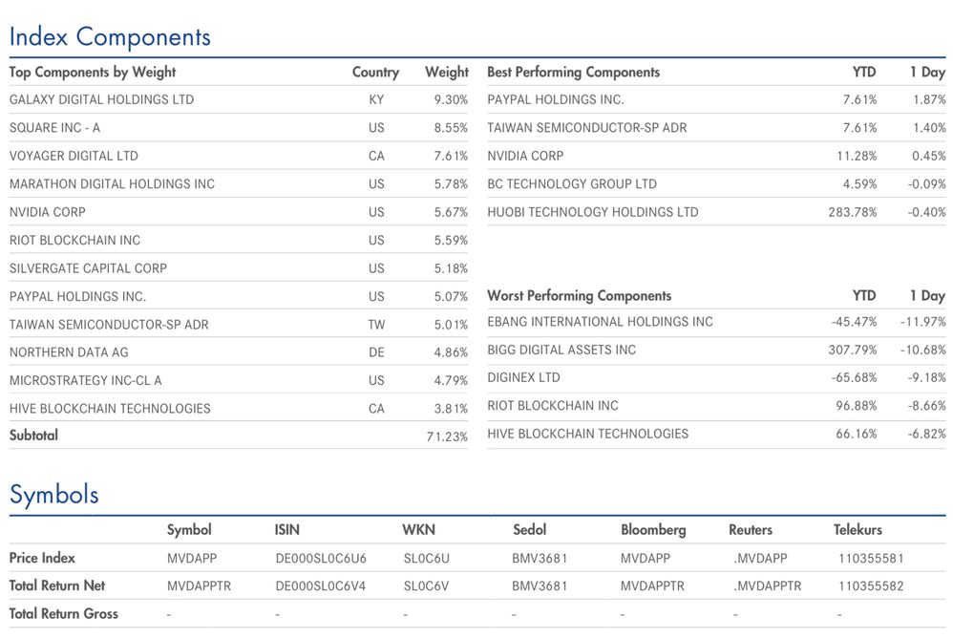Viewport: 953px width, 639px height.
Task: Click Huobi Technology Holdings Ltd entry
Action: coord(592,212)
